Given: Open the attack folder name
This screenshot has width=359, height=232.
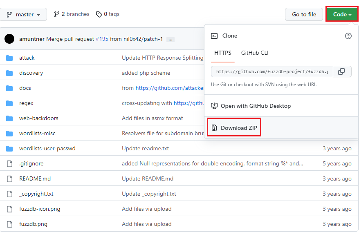Looking at the screenshot, I should click(x=27, y=58).
